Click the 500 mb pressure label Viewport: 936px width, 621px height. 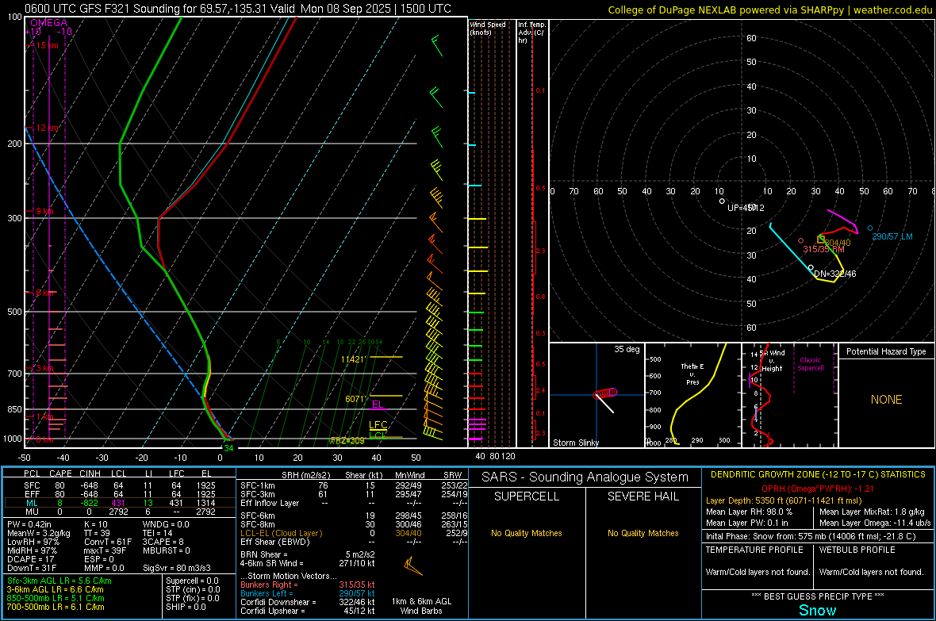(x=14, y=312)
